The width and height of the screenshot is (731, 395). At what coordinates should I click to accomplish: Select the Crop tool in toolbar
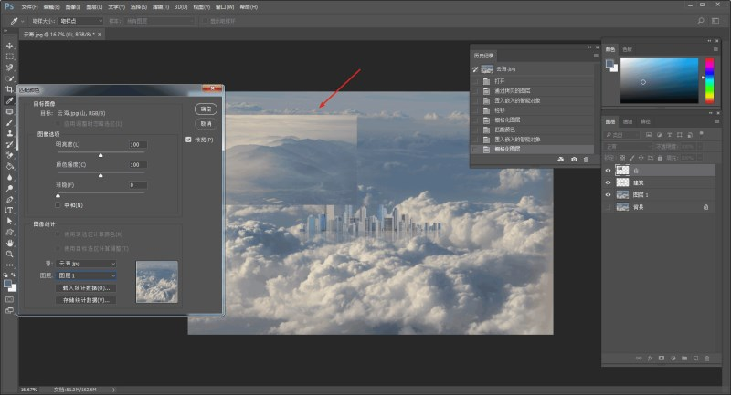pyautogui.click(x=10, y=89)
